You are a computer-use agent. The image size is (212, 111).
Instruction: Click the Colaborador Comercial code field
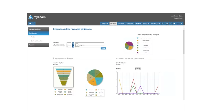tap(69, 46)
